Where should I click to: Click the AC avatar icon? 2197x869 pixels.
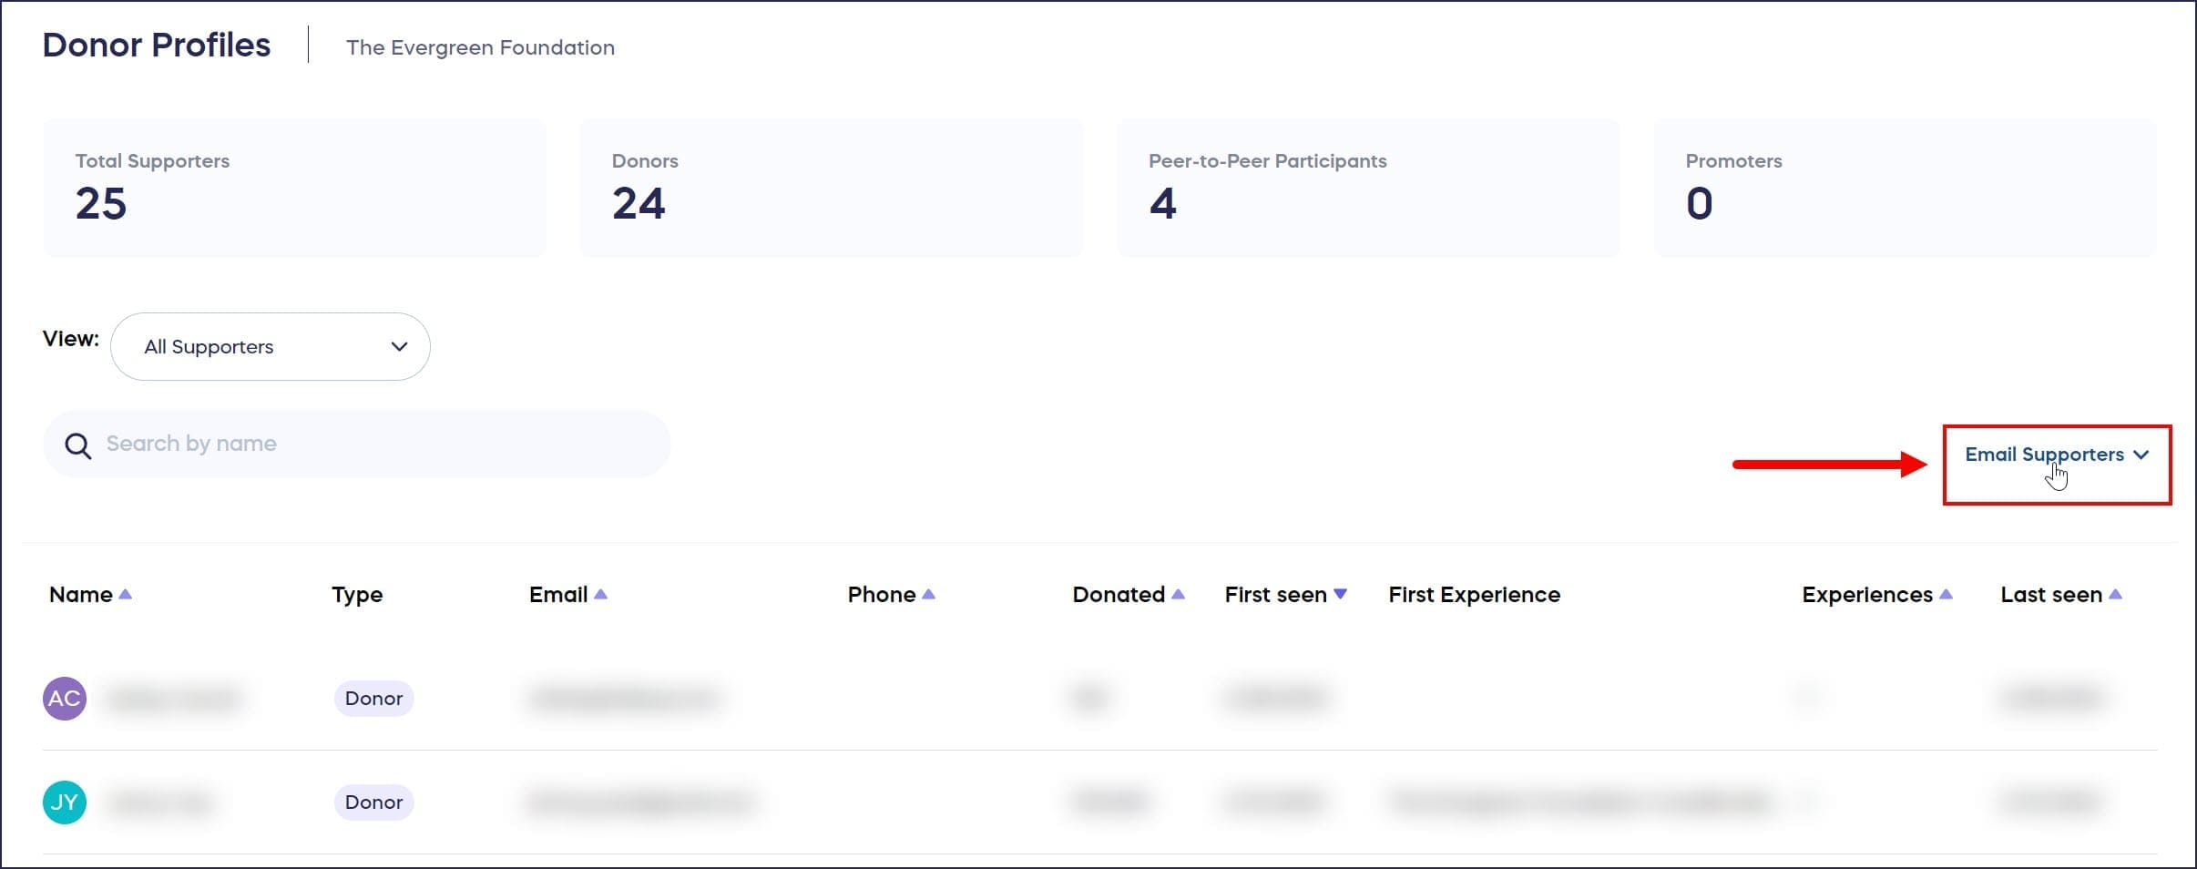(65, 699)
